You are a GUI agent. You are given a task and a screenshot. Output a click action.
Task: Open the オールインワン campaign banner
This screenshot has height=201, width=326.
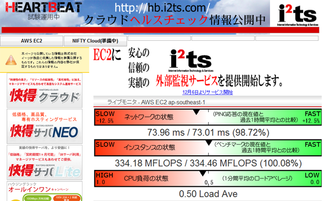(x=45, y=191)
